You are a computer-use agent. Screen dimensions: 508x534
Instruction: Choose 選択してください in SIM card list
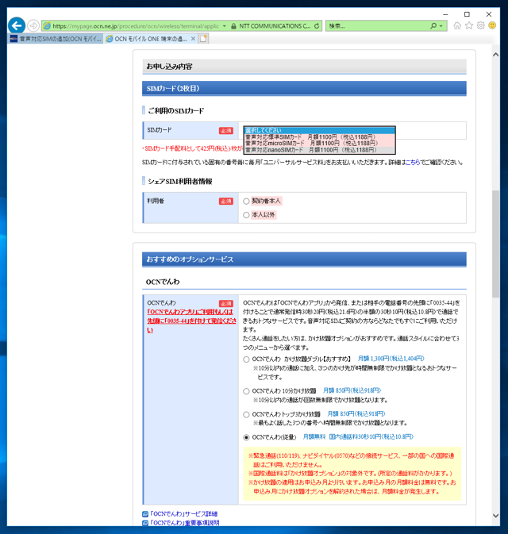click(319, 130)
